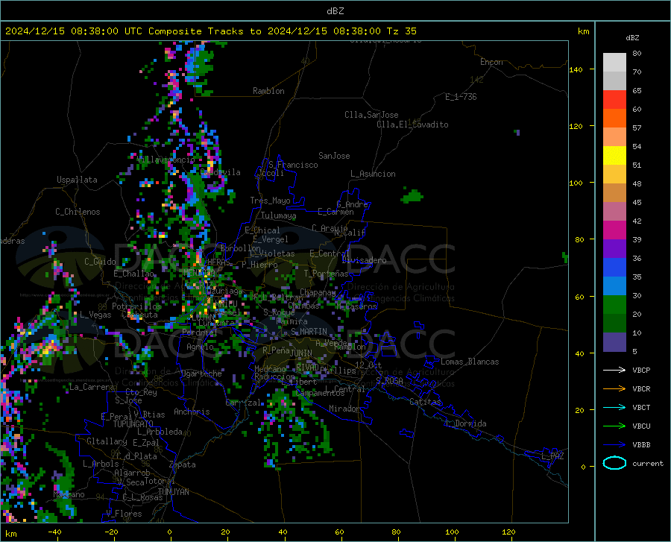Click the 39 dBZ magenta color swatch
Screen dimensions: 671x542
[614, 230]
